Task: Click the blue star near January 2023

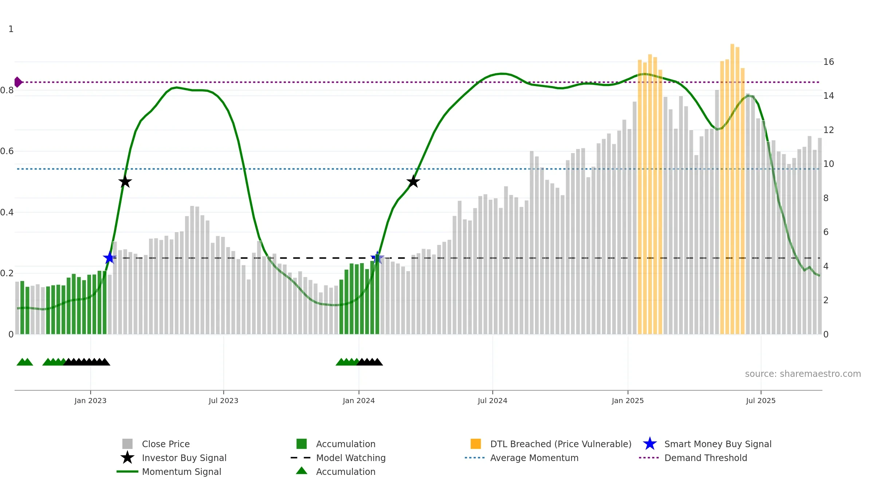Action: [109, 258]
